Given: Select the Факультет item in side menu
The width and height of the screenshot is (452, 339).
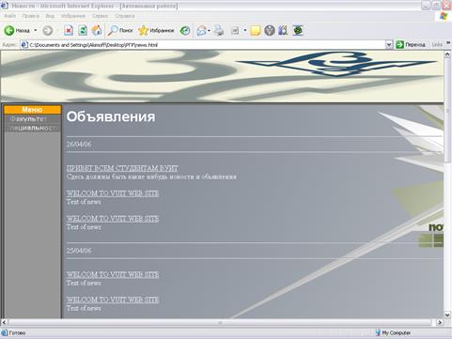Looking at the screenshot, I should [x=32, y=119].
